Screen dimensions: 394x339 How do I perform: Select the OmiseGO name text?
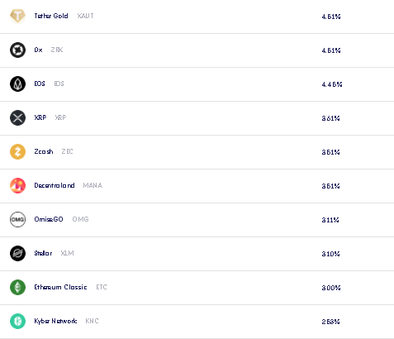(49, 219)
